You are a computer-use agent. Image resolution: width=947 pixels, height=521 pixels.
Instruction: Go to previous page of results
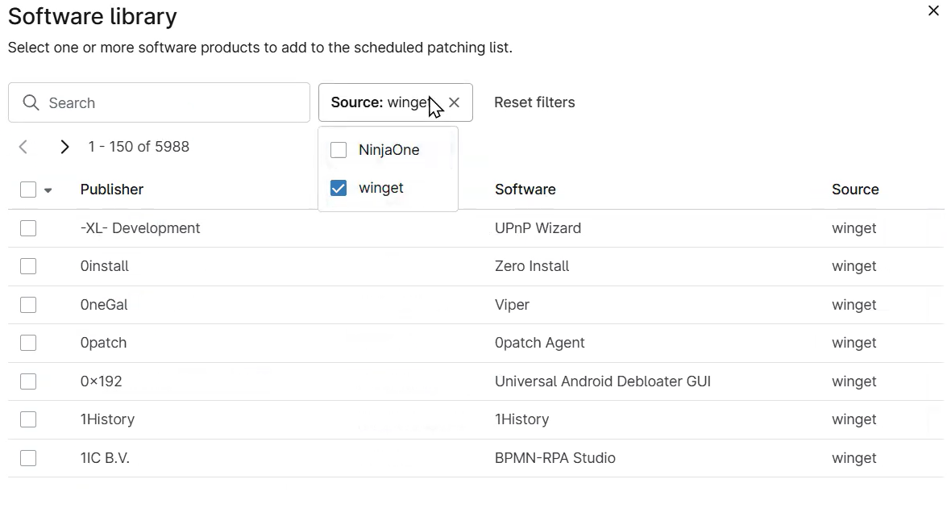pyautogui.click(x=23, y=147)
